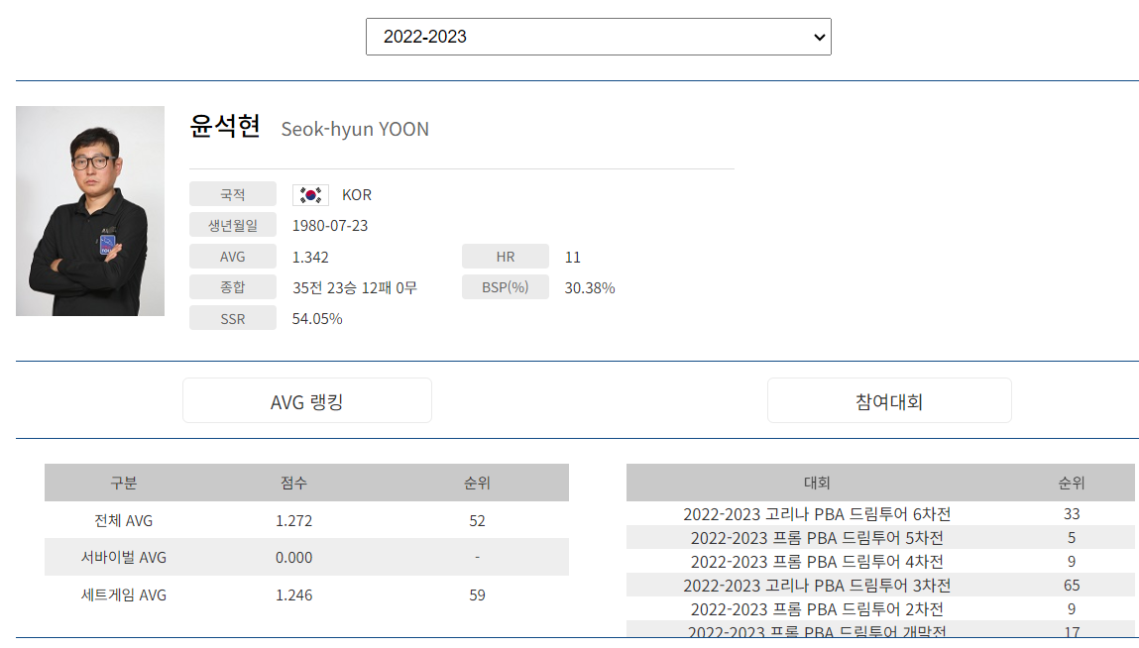Click the BSP(%) label chip

pos(505,287)
